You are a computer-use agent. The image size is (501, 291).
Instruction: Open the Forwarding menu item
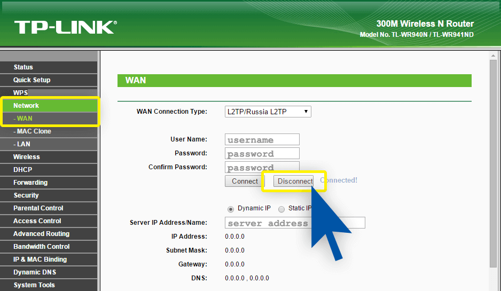49,183
